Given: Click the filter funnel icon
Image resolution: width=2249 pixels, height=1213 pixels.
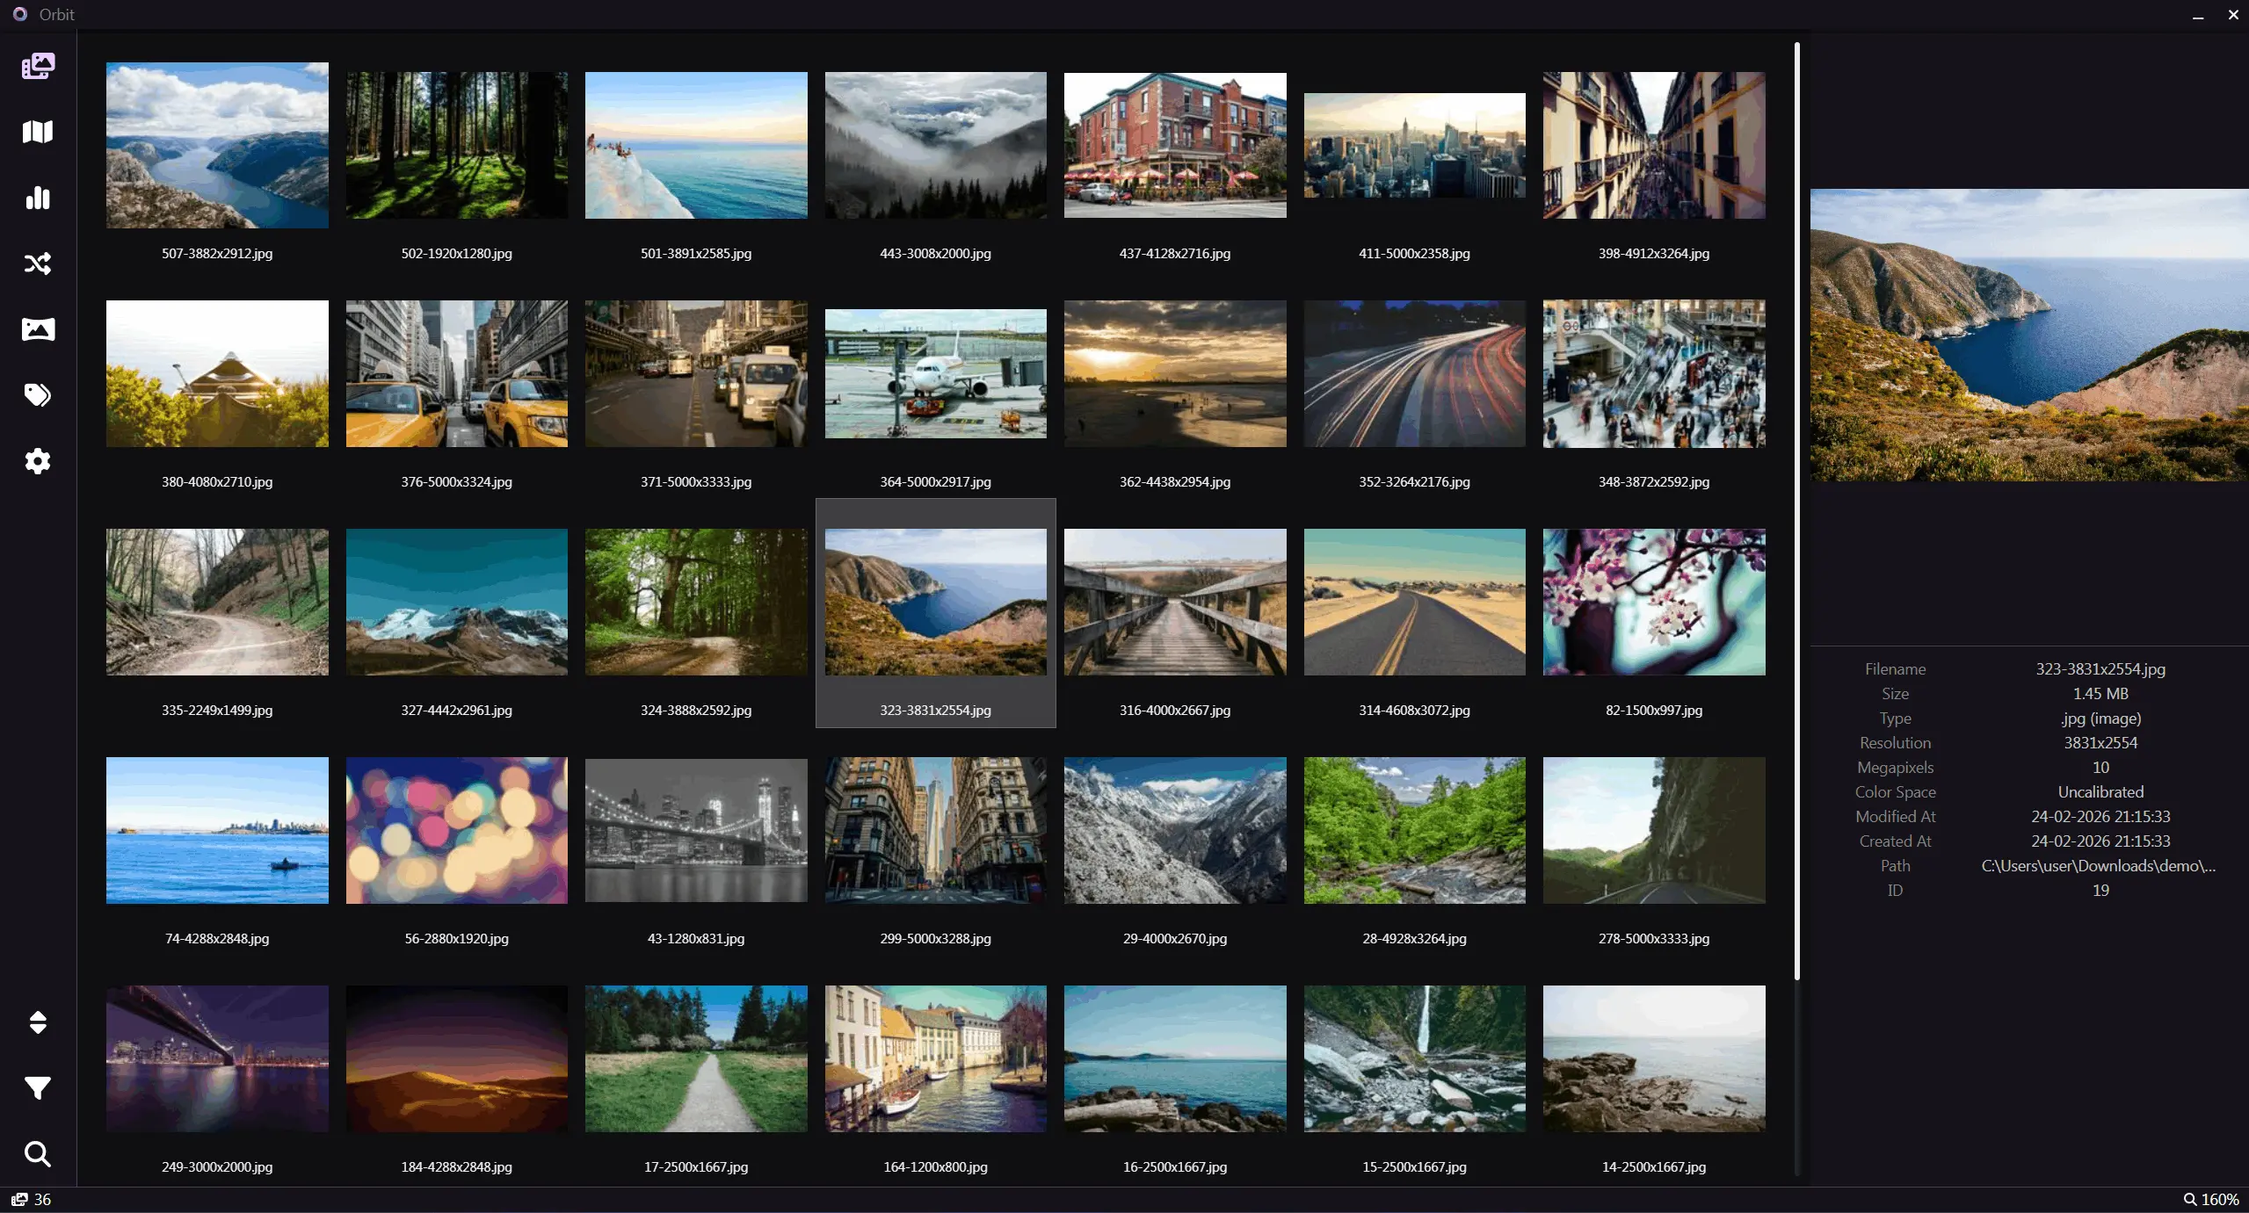Looking at the screenshot, I should coord(38,1088).
